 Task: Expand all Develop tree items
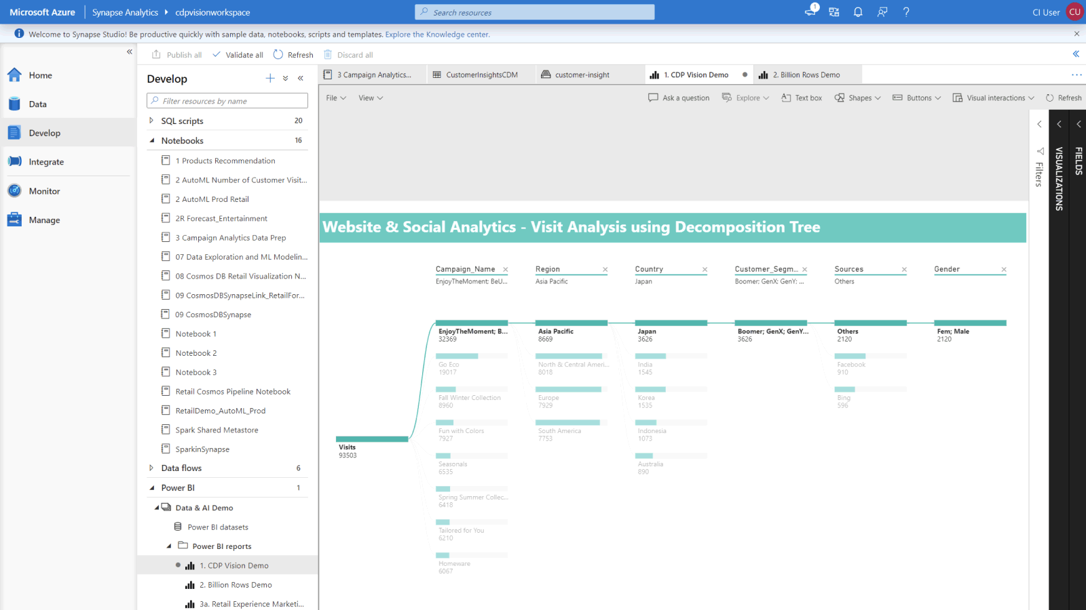coord(286,79)
